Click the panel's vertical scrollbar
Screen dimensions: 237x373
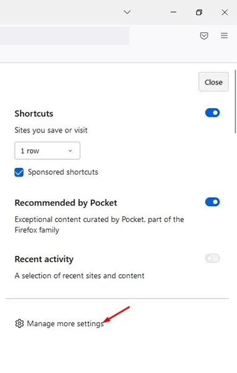(x=235, y=103)
